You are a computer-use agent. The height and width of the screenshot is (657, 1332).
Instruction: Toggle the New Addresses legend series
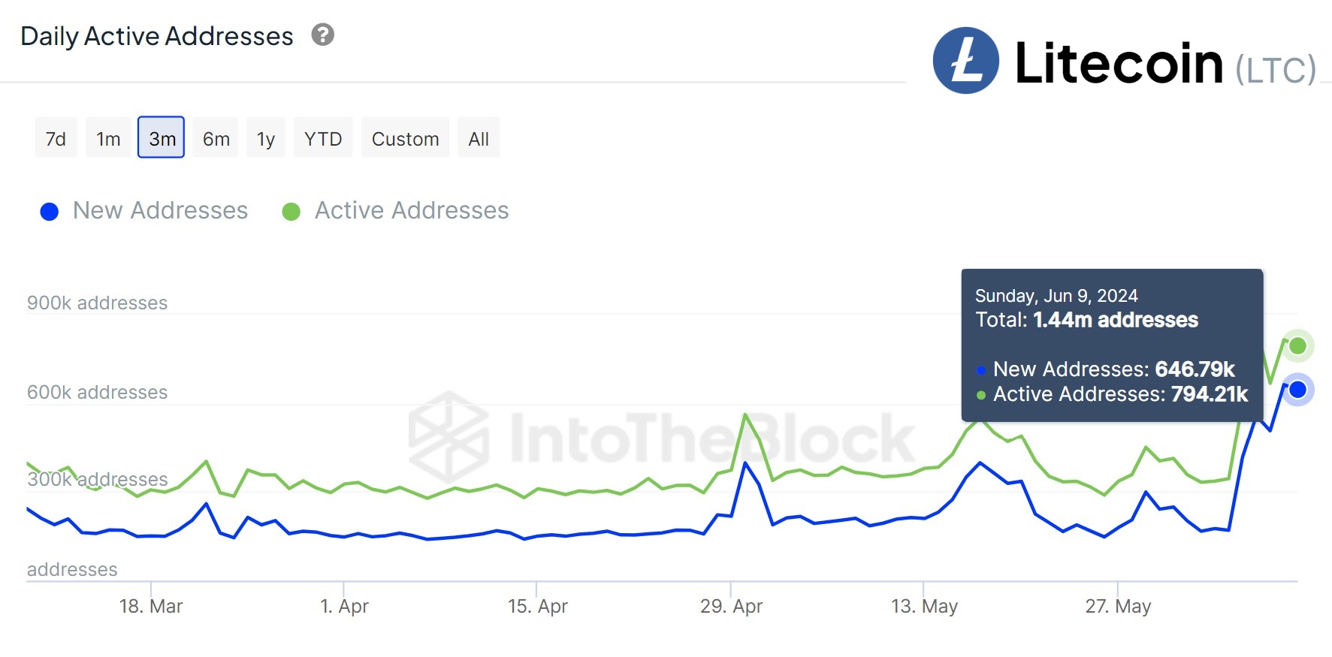coord(144,211)
